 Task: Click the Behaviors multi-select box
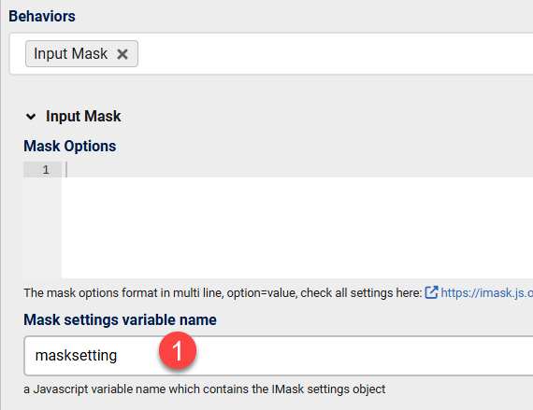(x=271, y=53)
